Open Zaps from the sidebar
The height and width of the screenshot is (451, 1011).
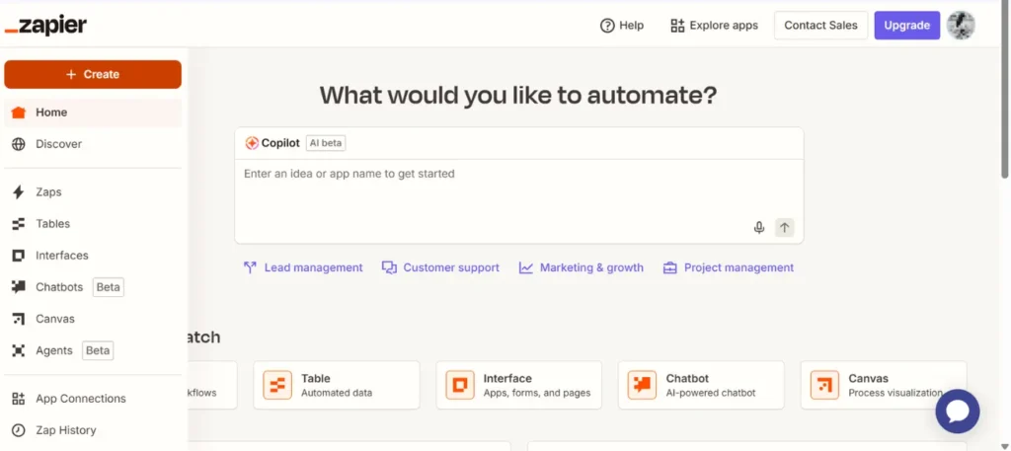pos(48,192)
